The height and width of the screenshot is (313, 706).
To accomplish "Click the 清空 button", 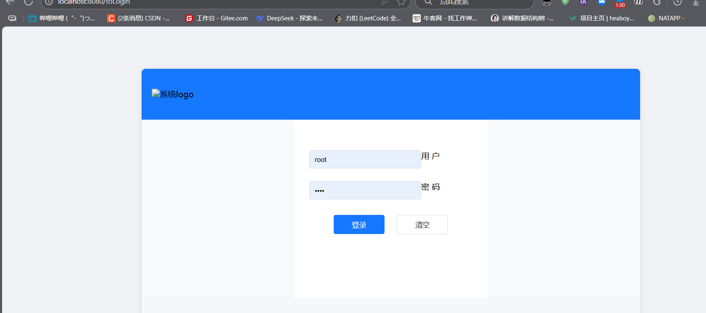I will coord(422,225).
